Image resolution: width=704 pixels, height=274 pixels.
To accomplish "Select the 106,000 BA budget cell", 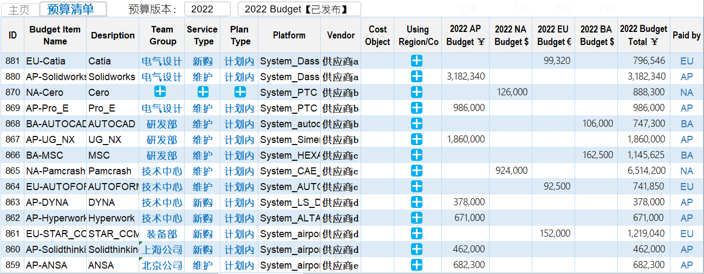I will pyautogui.click(x=596, y=124).
